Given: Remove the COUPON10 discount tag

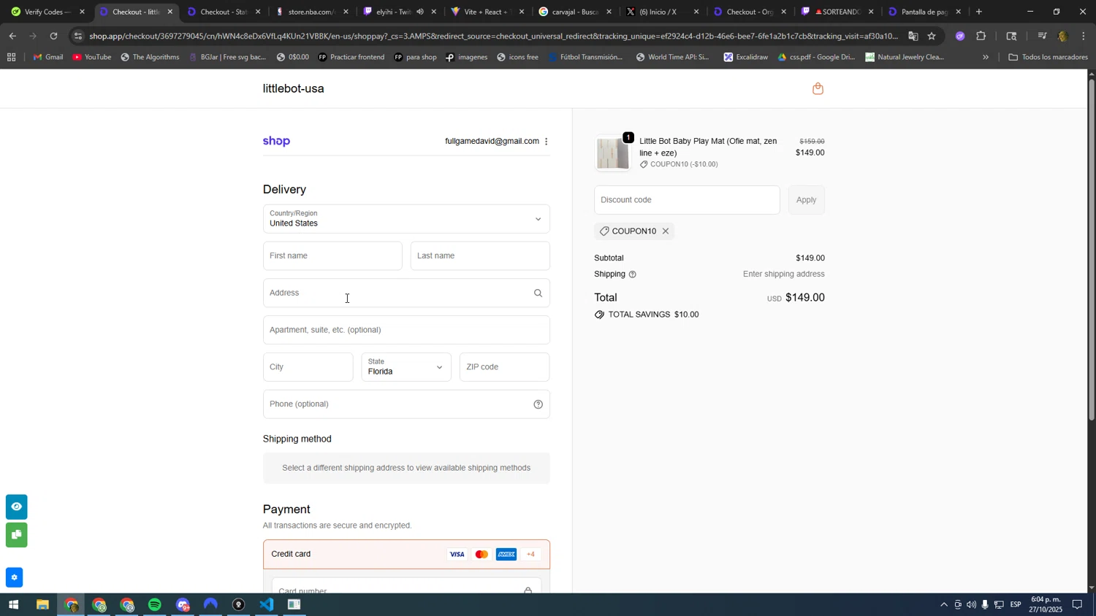Looking at the screenshot, I should pos(665,231).
